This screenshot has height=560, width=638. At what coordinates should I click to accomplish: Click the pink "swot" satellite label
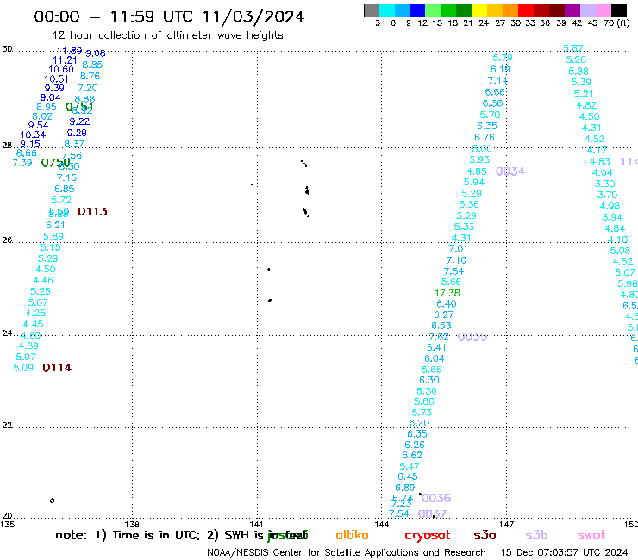point(591,535)
